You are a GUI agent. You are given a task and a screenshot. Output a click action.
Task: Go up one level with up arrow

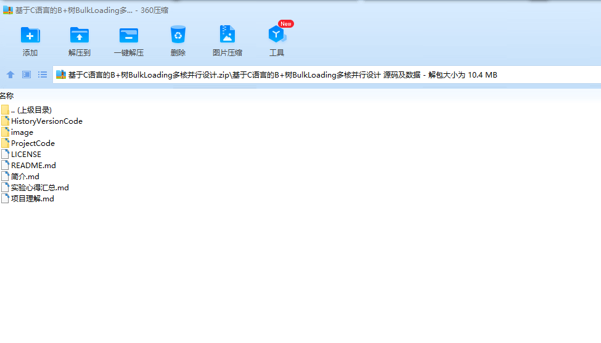pos(10,75)
